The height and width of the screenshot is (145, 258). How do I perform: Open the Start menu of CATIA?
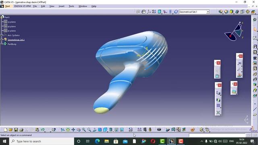pos(7,6)
